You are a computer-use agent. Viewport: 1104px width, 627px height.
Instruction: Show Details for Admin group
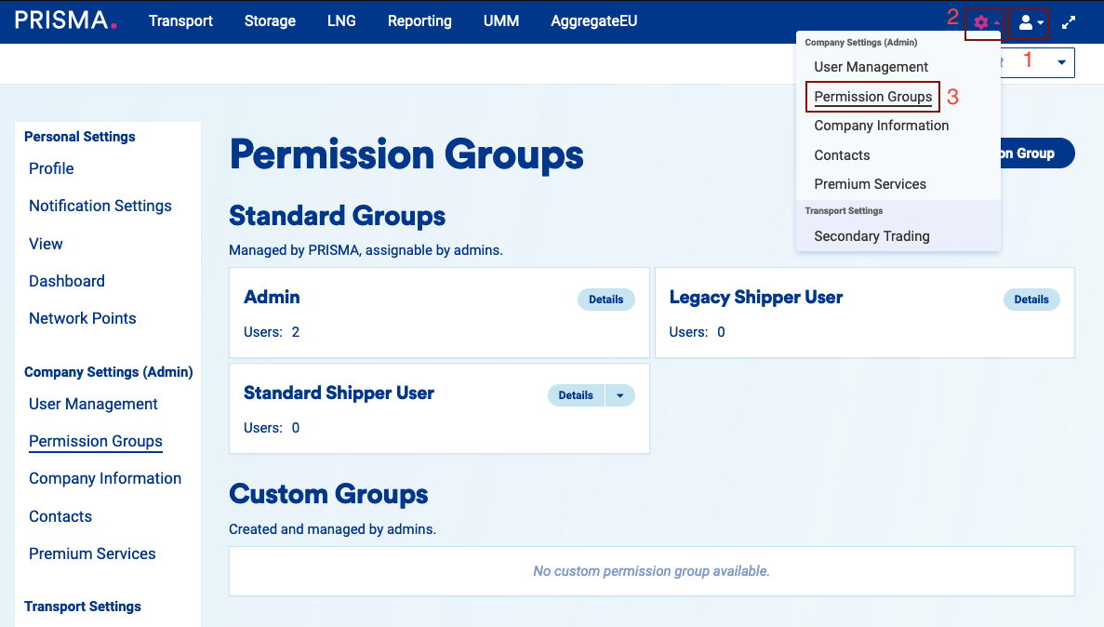tap(605, 300)
